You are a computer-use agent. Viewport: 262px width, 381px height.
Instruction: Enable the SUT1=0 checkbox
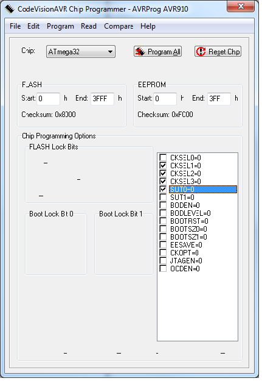coord(163,197)
